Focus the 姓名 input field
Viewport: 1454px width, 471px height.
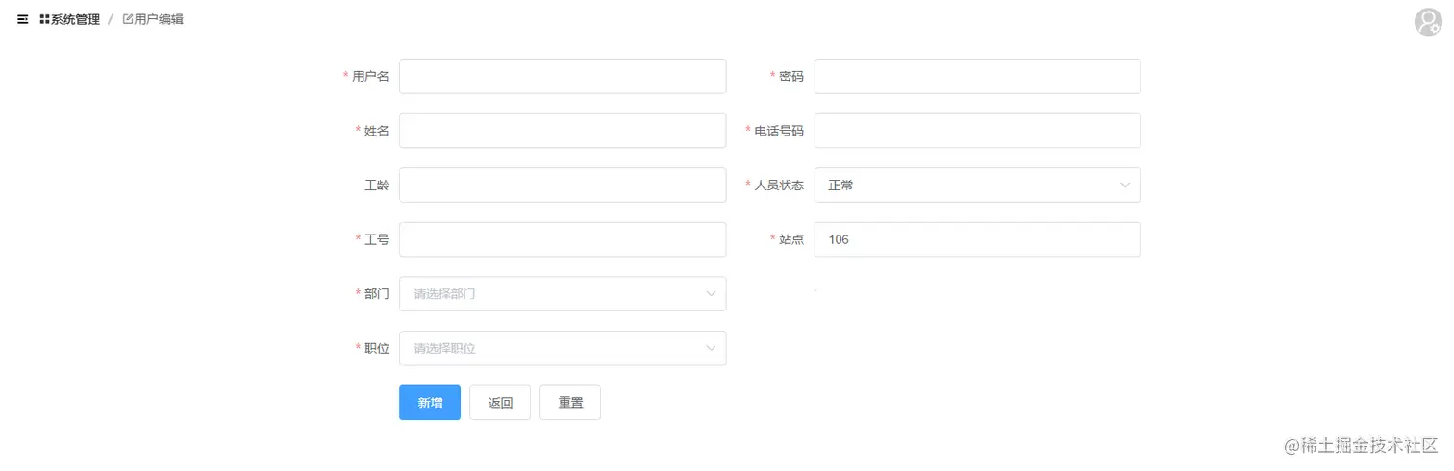[563, 131]
